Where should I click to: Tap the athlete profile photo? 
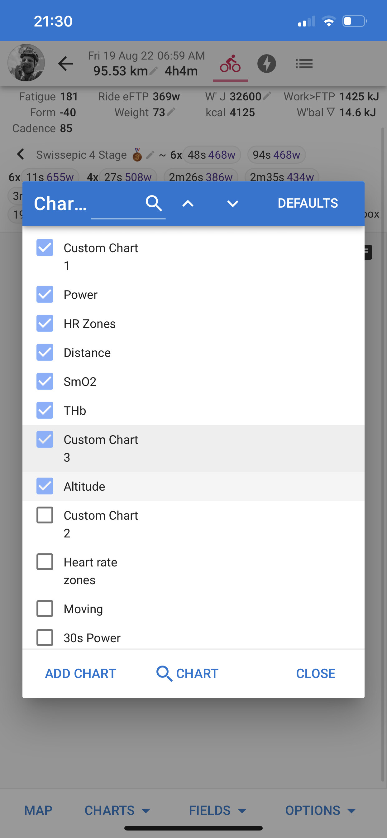click(x=26, y=63)
